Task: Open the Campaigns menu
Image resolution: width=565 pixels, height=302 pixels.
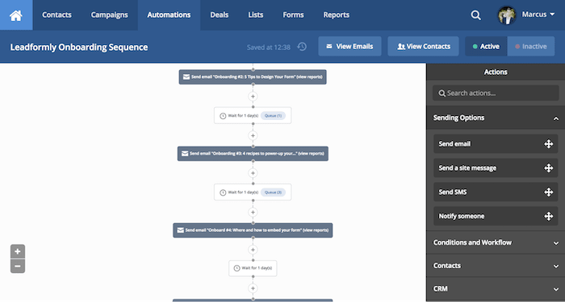Action: click(109, 15)
